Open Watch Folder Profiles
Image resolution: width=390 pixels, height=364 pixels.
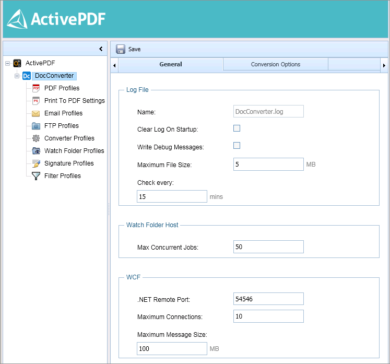[74, 151]
